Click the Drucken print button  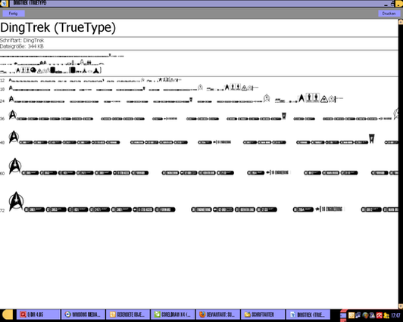pos(389,14)
